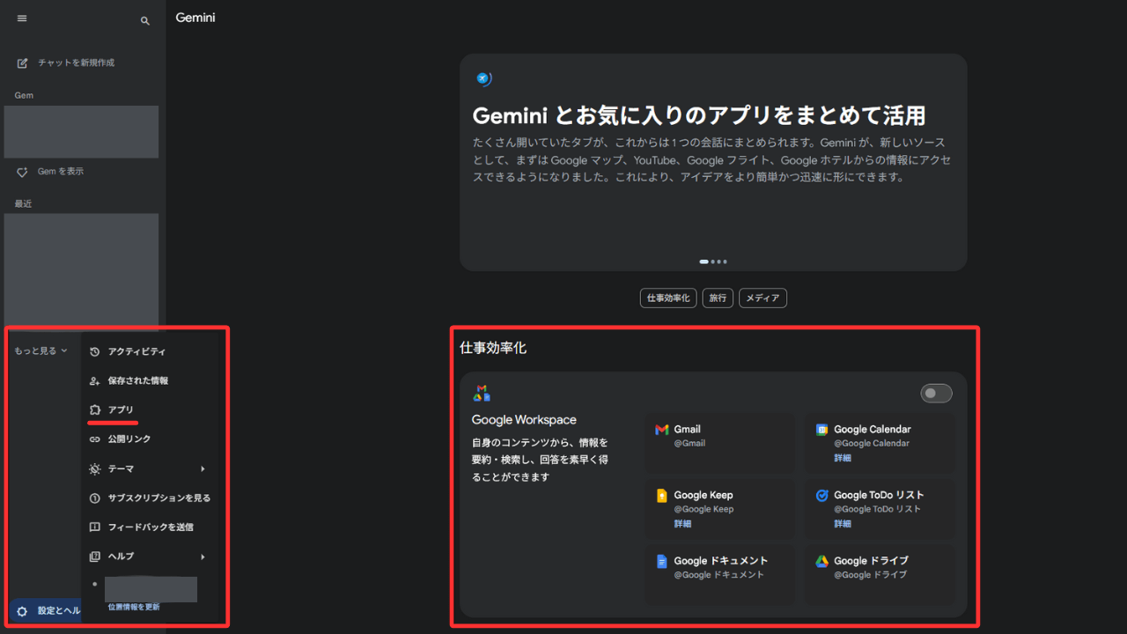The height and width of the screenshot is (634, 1127).
Task: Click the 仕事効率化 section heading
Action: tap(493, 348)
